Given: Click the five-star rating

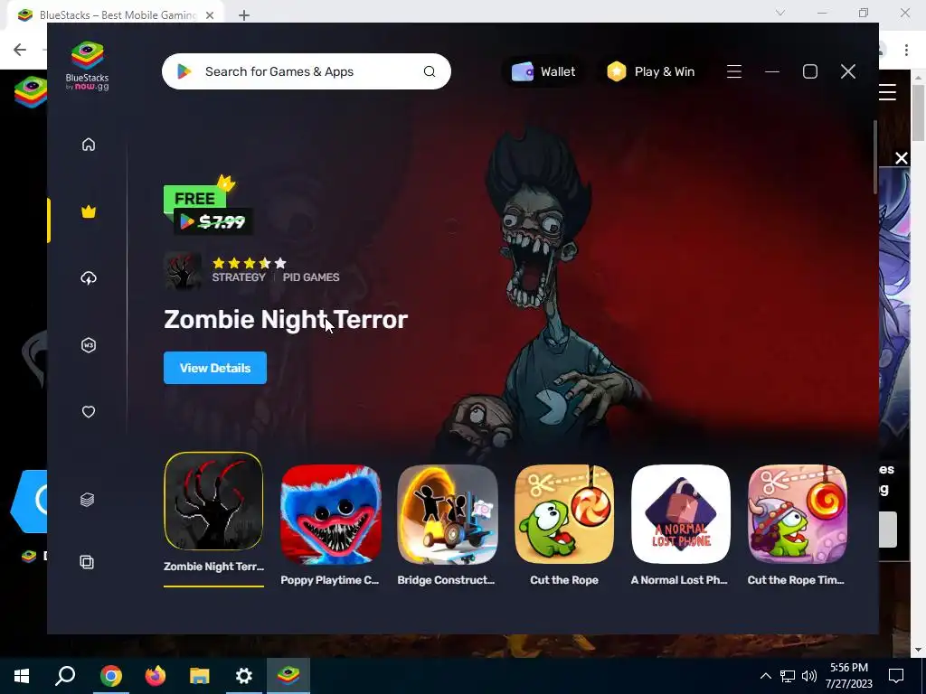Looking at the screenshot, I should (x=250, y=263).
